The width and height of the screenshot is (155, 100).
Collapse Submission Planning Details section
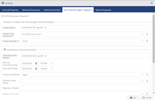click(5, 49)
